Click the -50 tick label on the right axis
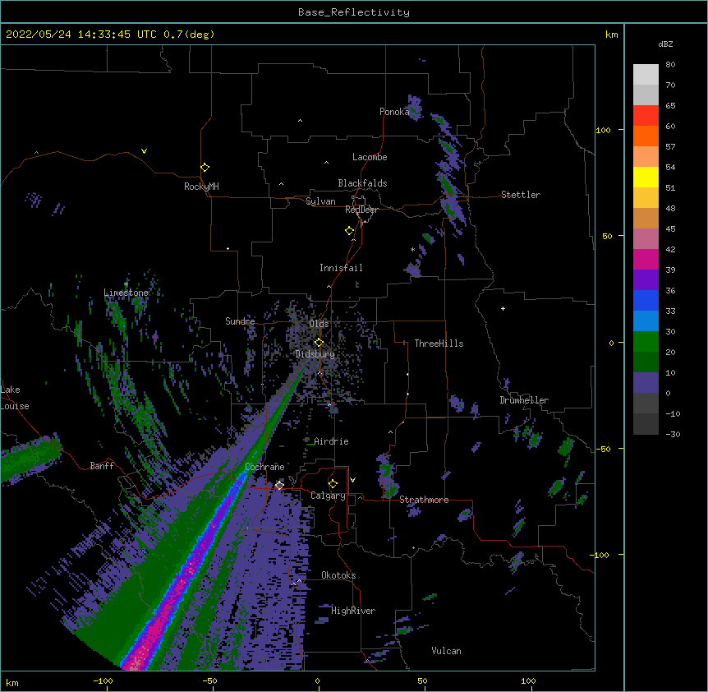 603,449
